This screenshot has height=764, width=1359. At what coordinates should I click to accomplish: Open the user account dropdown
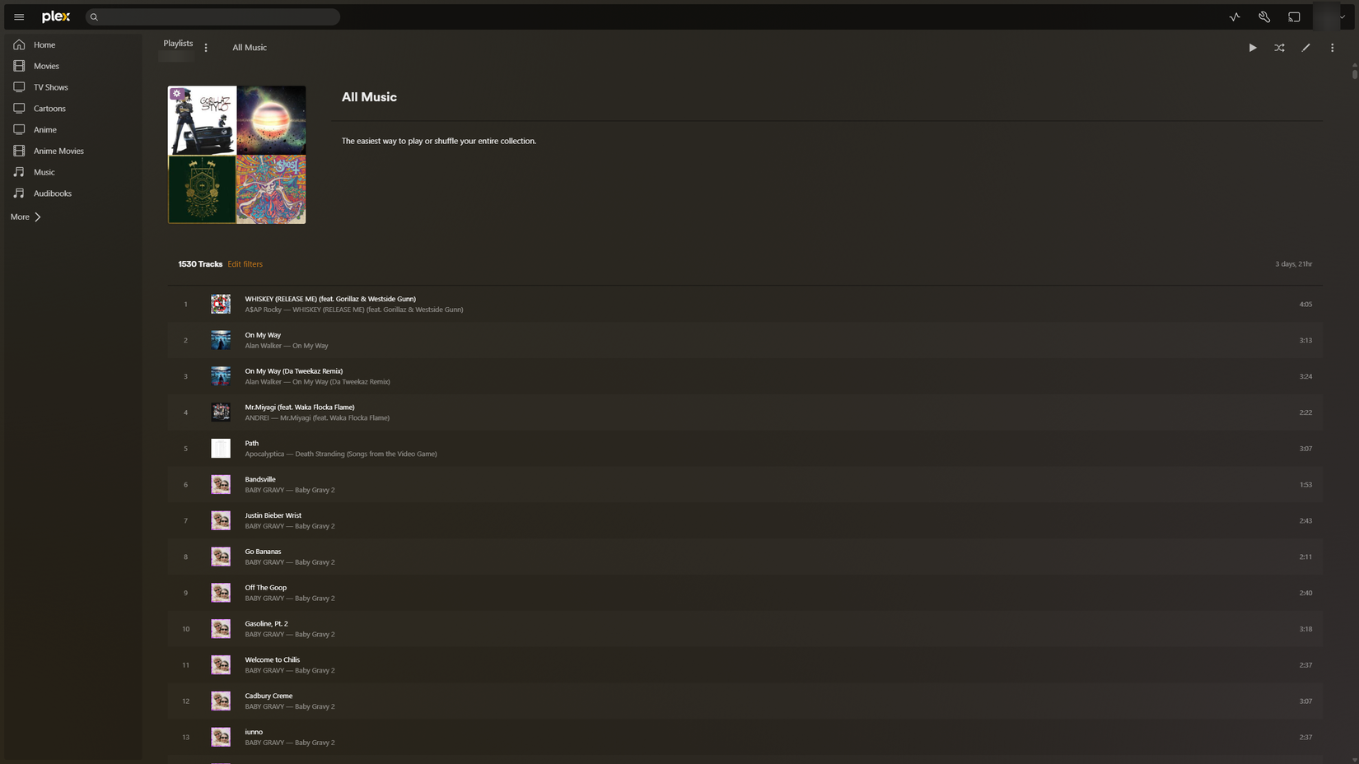(1330, 16)
